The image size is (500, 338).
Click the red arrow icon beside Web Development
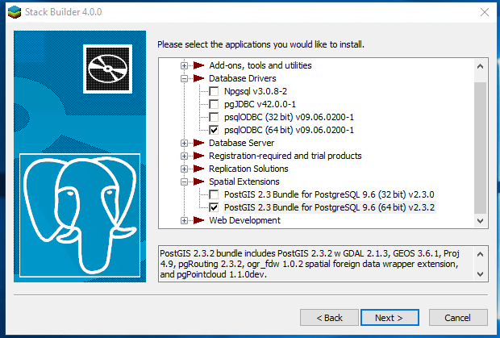198,220
